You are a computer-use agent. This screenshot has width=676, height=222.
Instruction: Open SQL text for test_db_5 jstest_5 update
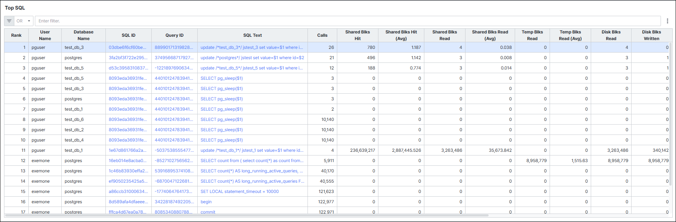[x=252, y=68]
